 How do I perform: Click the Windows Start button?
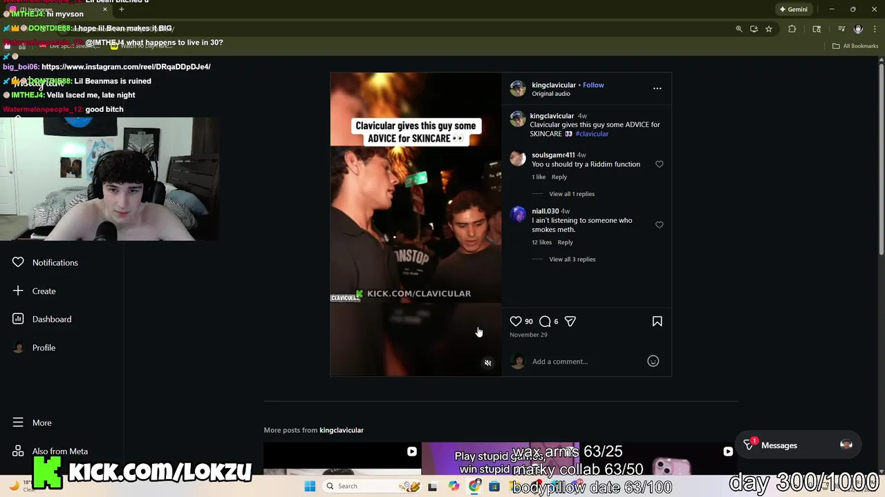(310, 486)
